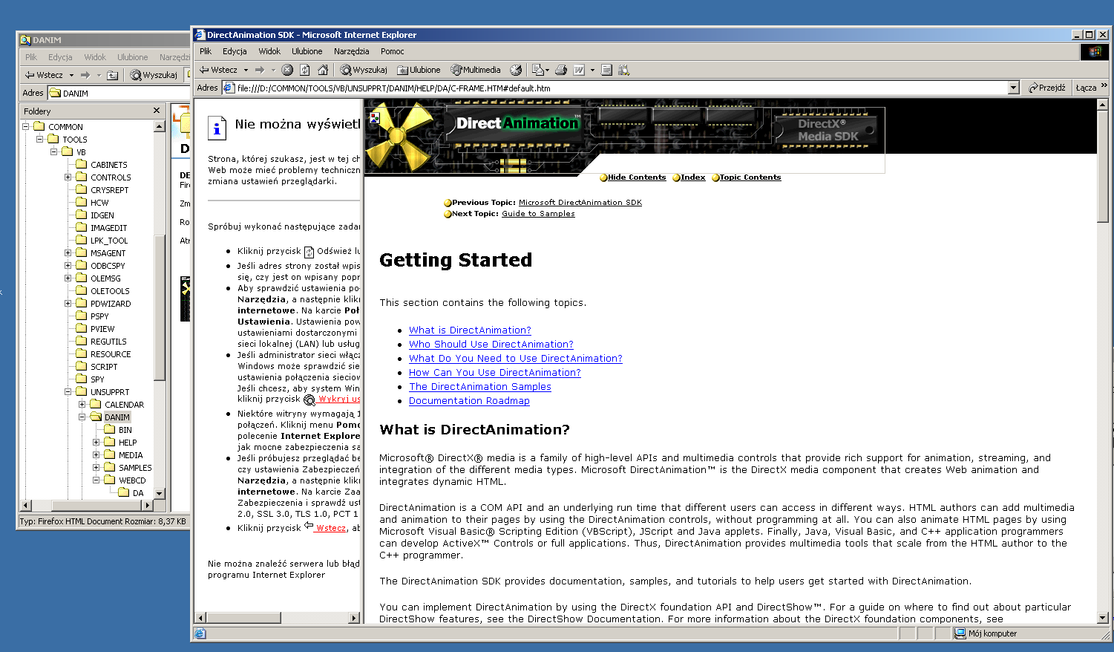This screenshot has width=1114, height=652.
Task: Click the Forward arrow in Internet Explorer toolbar
Action: [260, 70]
